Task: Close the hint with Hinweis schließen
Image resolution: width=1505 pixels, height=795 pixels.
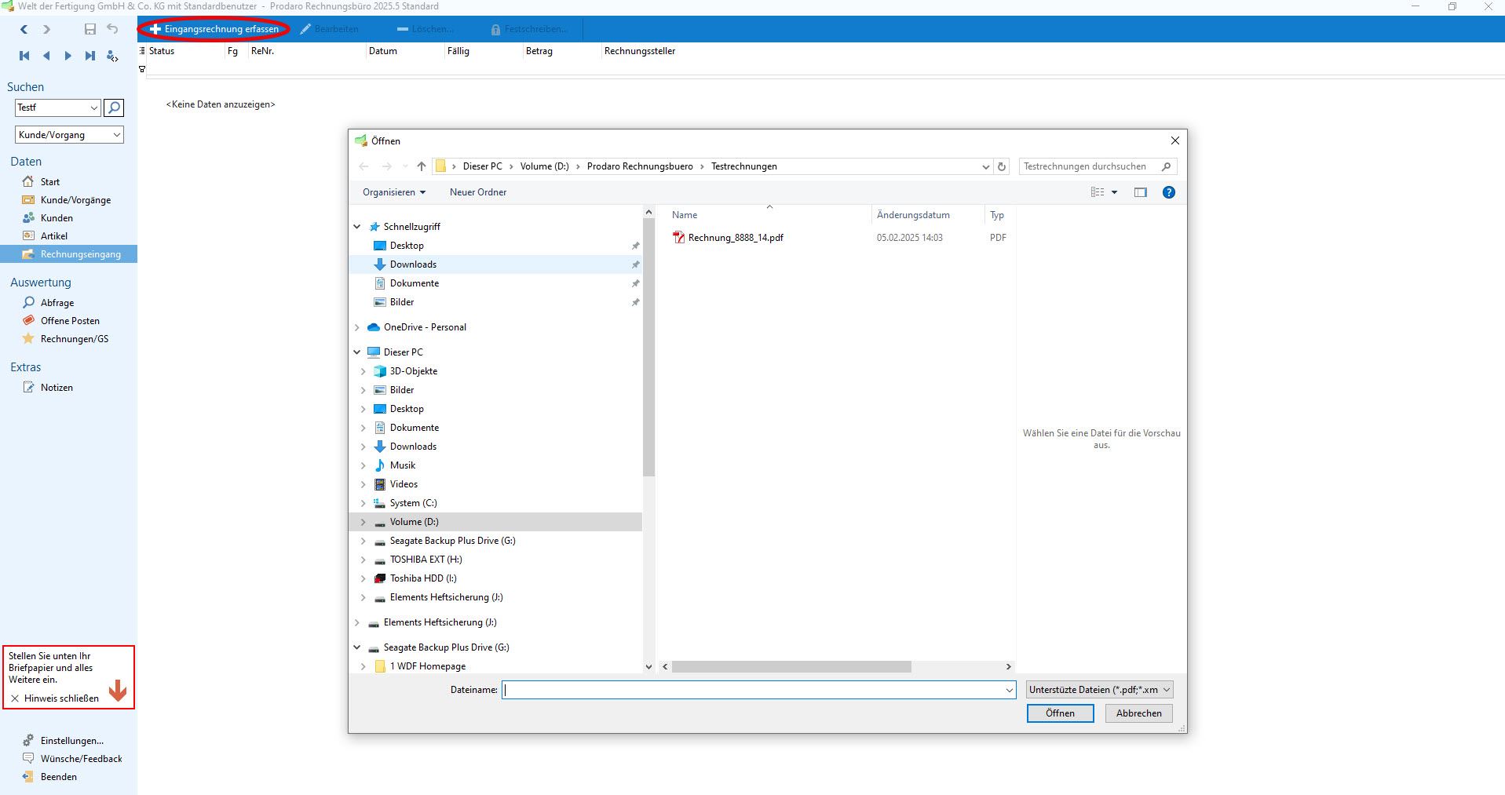Action: (55, 698)
